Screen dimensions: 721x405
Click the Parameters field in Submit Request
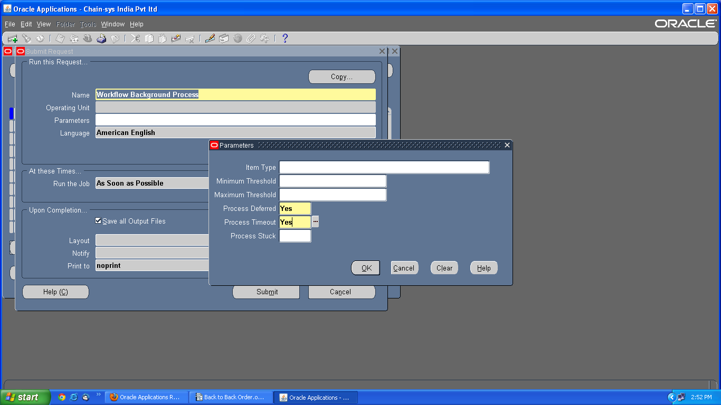235,120
